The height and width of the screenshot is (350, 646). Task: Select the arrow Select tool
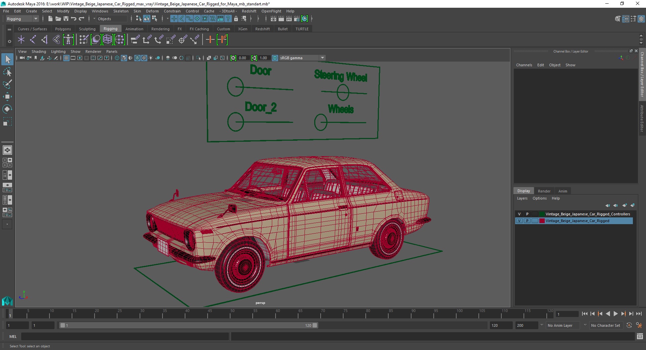(x=7, y=60)
